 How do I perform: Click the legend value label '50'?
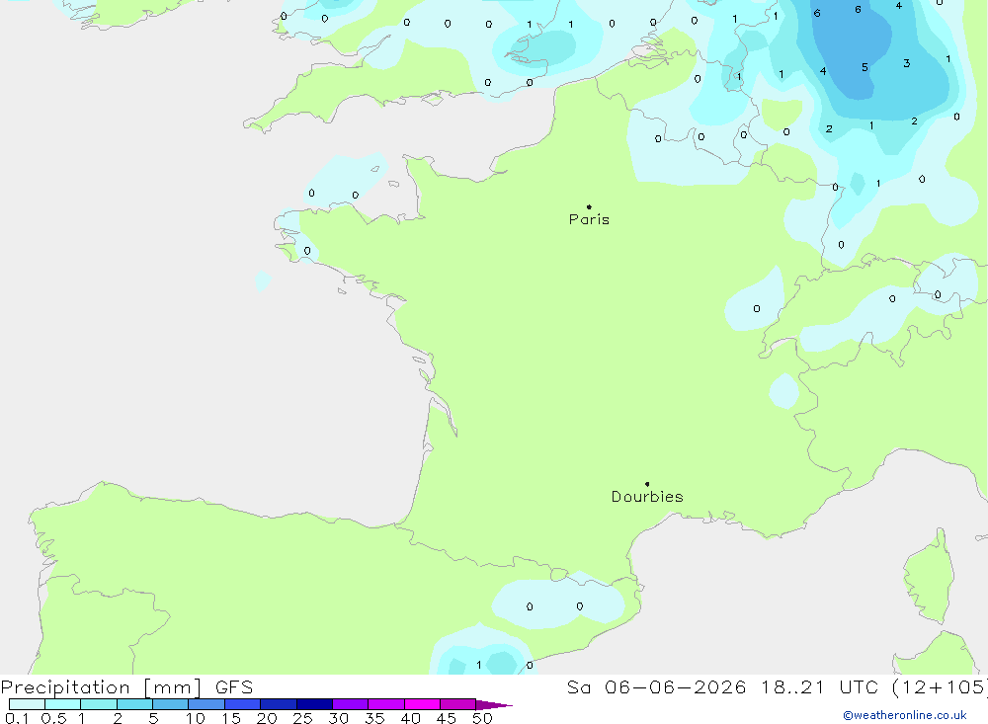click(x=482, y=718)
